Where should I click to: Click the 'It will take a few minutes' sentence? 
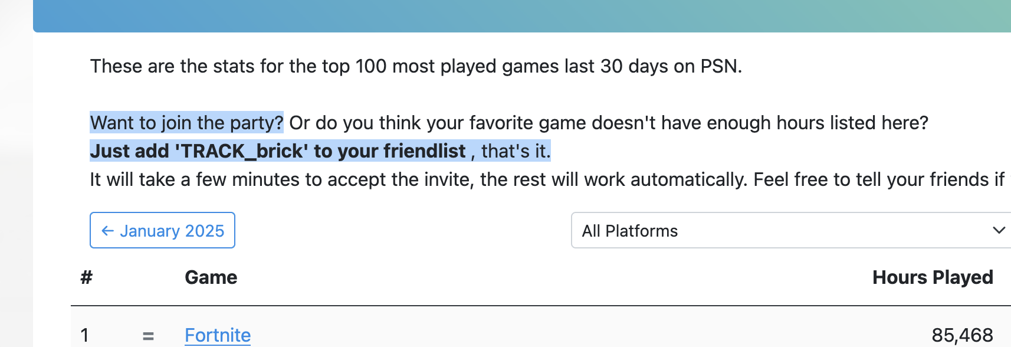(546, 179)
